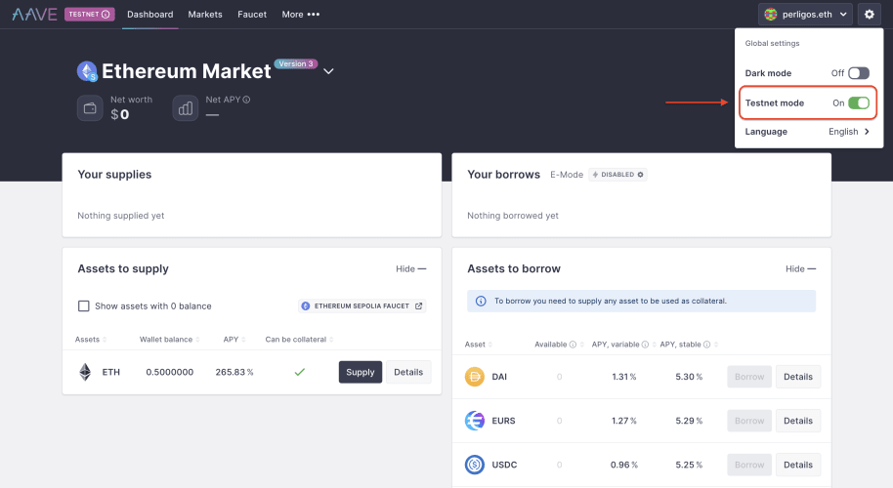Screen dimensions: 893x488
Task: Click the DAI token icon
Action: [x=475, y=377]
